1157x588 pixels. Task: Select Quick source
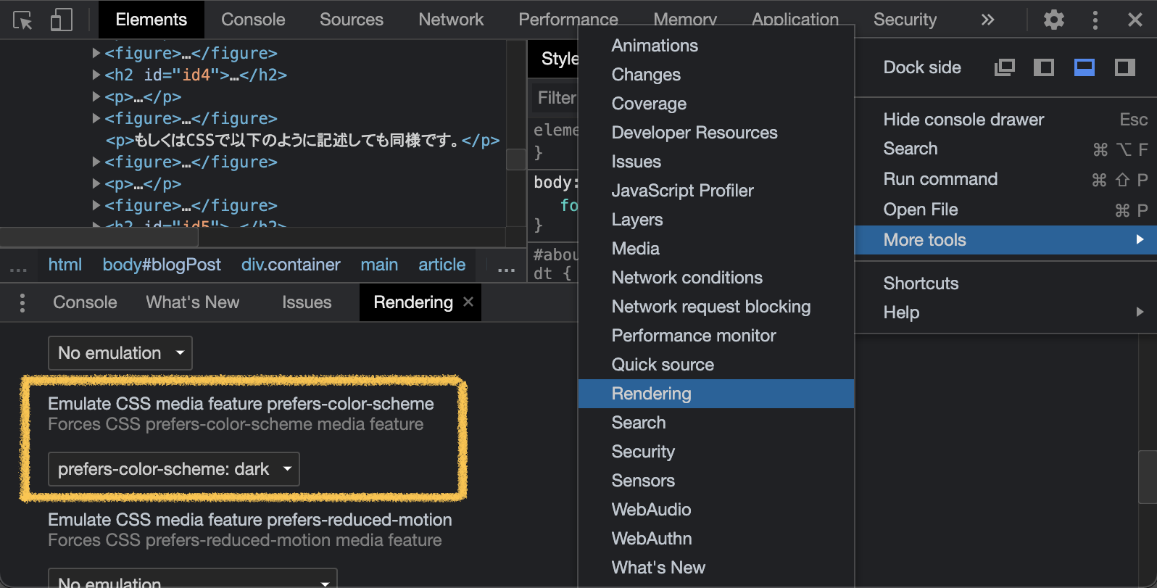tap(716, 365)
